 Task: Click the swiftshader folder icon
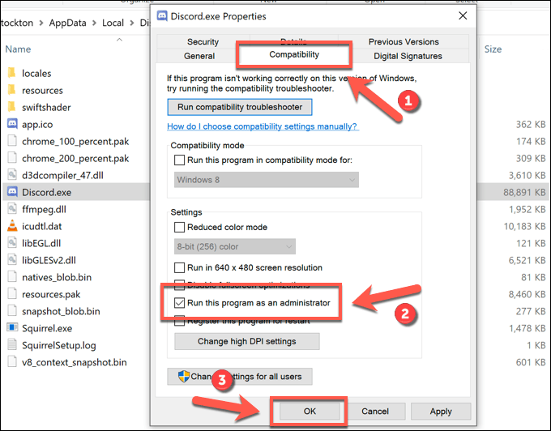pyautogui.click(x=12, y=107)
